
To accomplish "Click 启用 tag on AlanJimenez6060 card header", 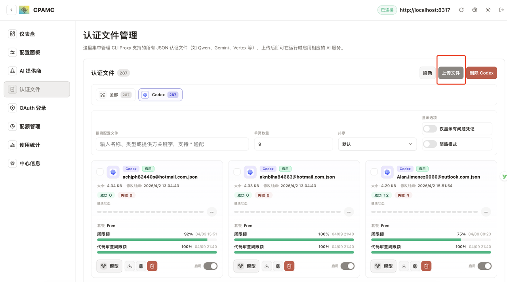I will [422, 169].
